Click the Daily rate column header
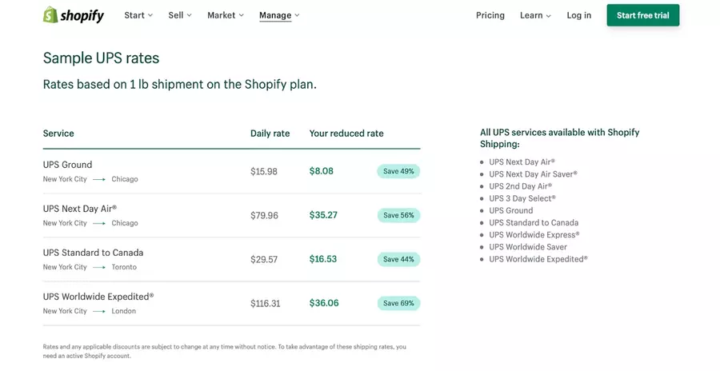This screenshot has width=720, height=371. pyautogui.click(x=270, y=134)
